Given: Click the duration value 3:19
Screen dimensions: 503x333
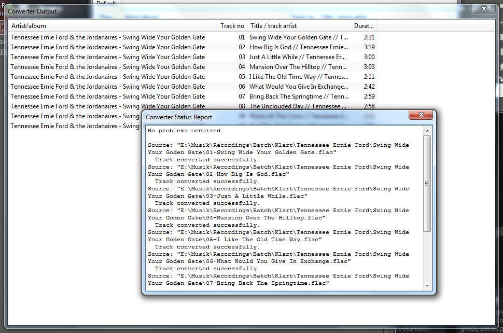Looking at the screenshot, I should 369,47.
